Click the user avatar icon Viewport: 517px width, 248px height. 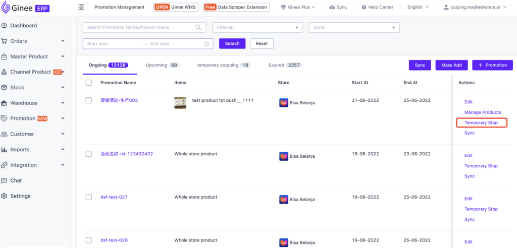(446, 7)
